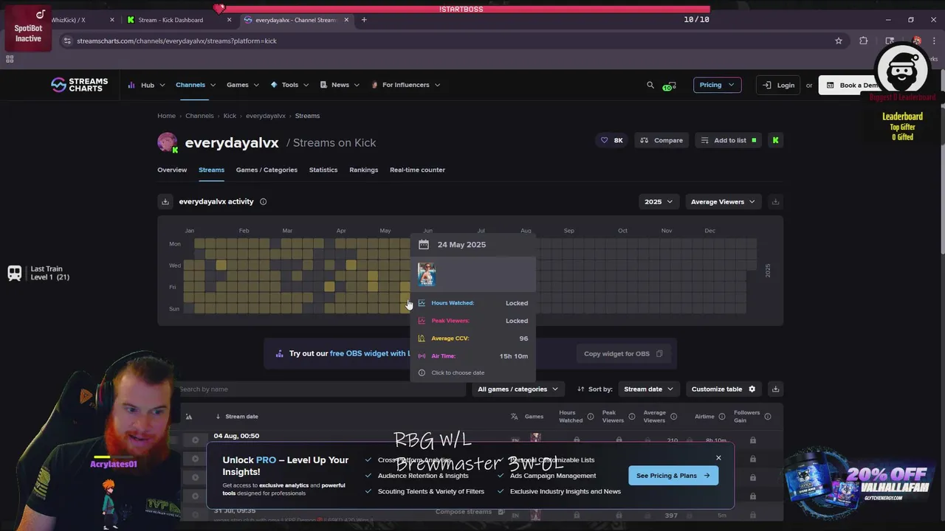Click the download icon beside Average Viewers dropdown
Viewport: 945px width, 531px height.
pos(775,201)
